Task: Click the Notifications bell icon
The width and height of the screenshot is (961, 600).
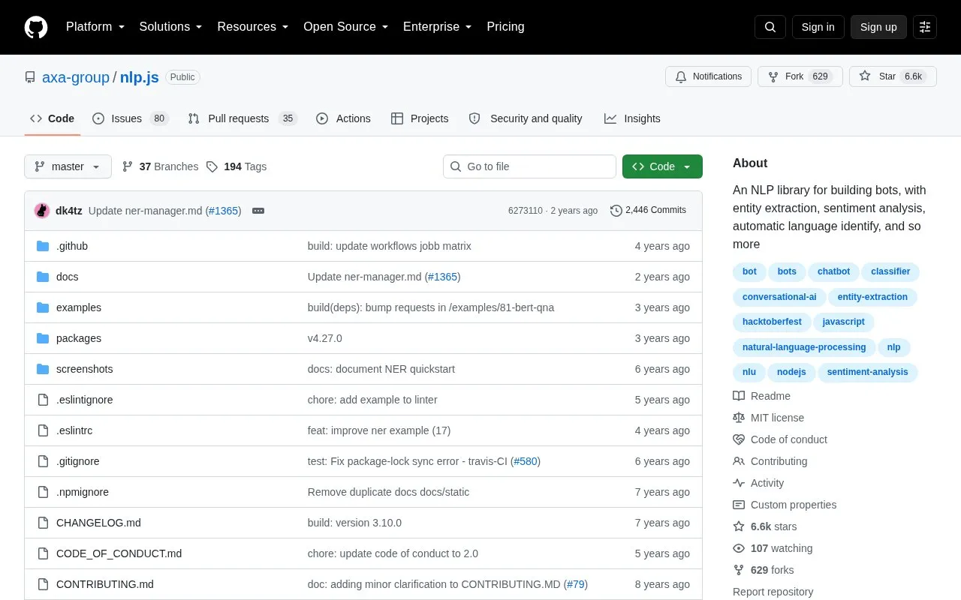Action: (x=681, y=76)
